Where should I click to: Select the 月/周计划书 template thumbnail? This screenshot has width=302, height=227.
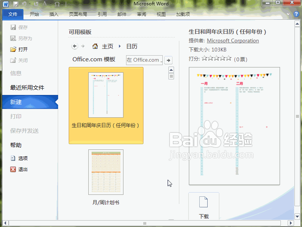[106, 172]
